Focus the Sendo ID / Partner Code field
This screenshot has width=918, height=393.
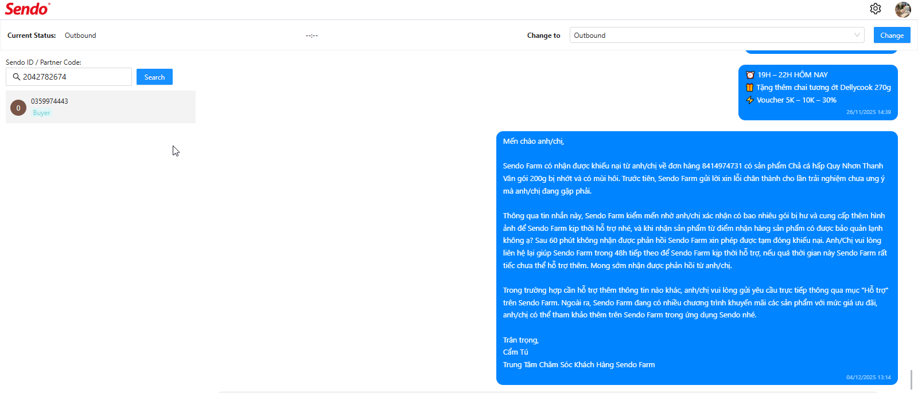click(69, 77)
